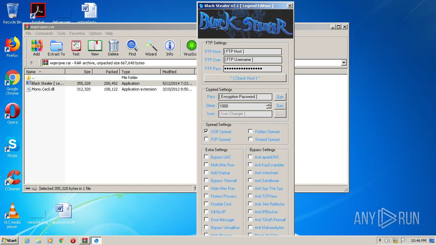Open Google Chrome desktop shortcut
The height and width of the screenshot is (245, 436).
tap(12, 83)
